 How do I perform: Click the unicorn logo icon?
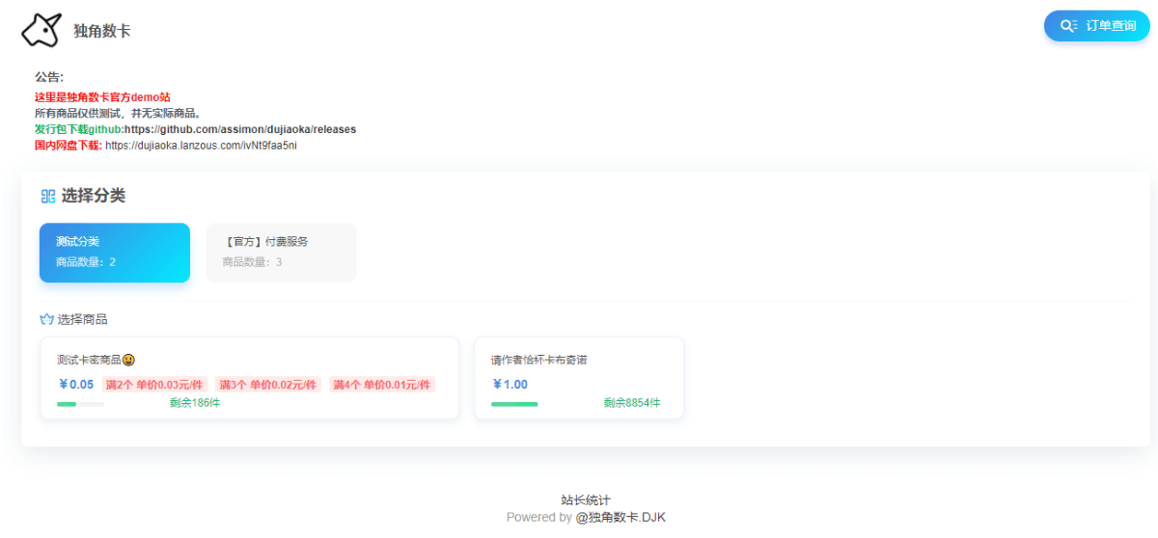41,30
